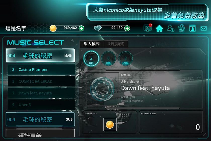The image size is (211, 141).
Task: Select the EASY difficulty level 2
Action: (x=91, y=58)
